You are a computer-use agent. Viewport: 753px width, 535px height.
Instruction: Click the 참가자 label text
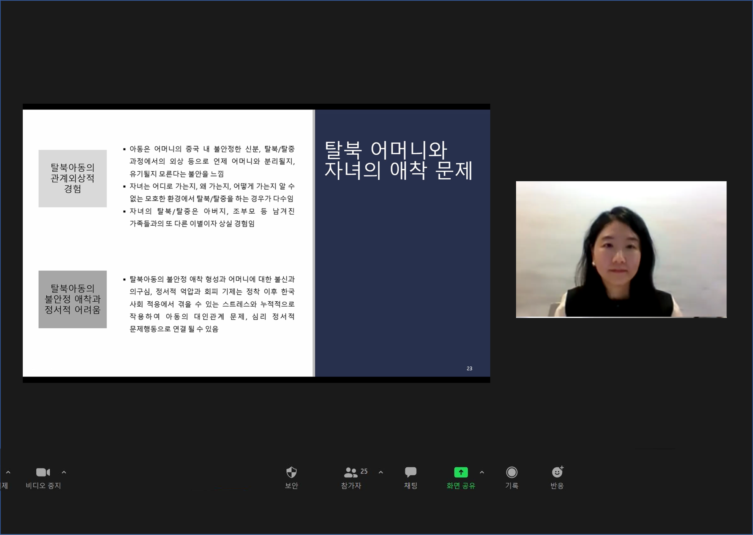coord(351,486)
